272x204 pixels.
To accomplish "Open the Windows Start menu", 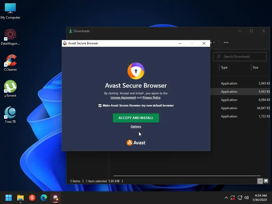I will tap(8, 198).
